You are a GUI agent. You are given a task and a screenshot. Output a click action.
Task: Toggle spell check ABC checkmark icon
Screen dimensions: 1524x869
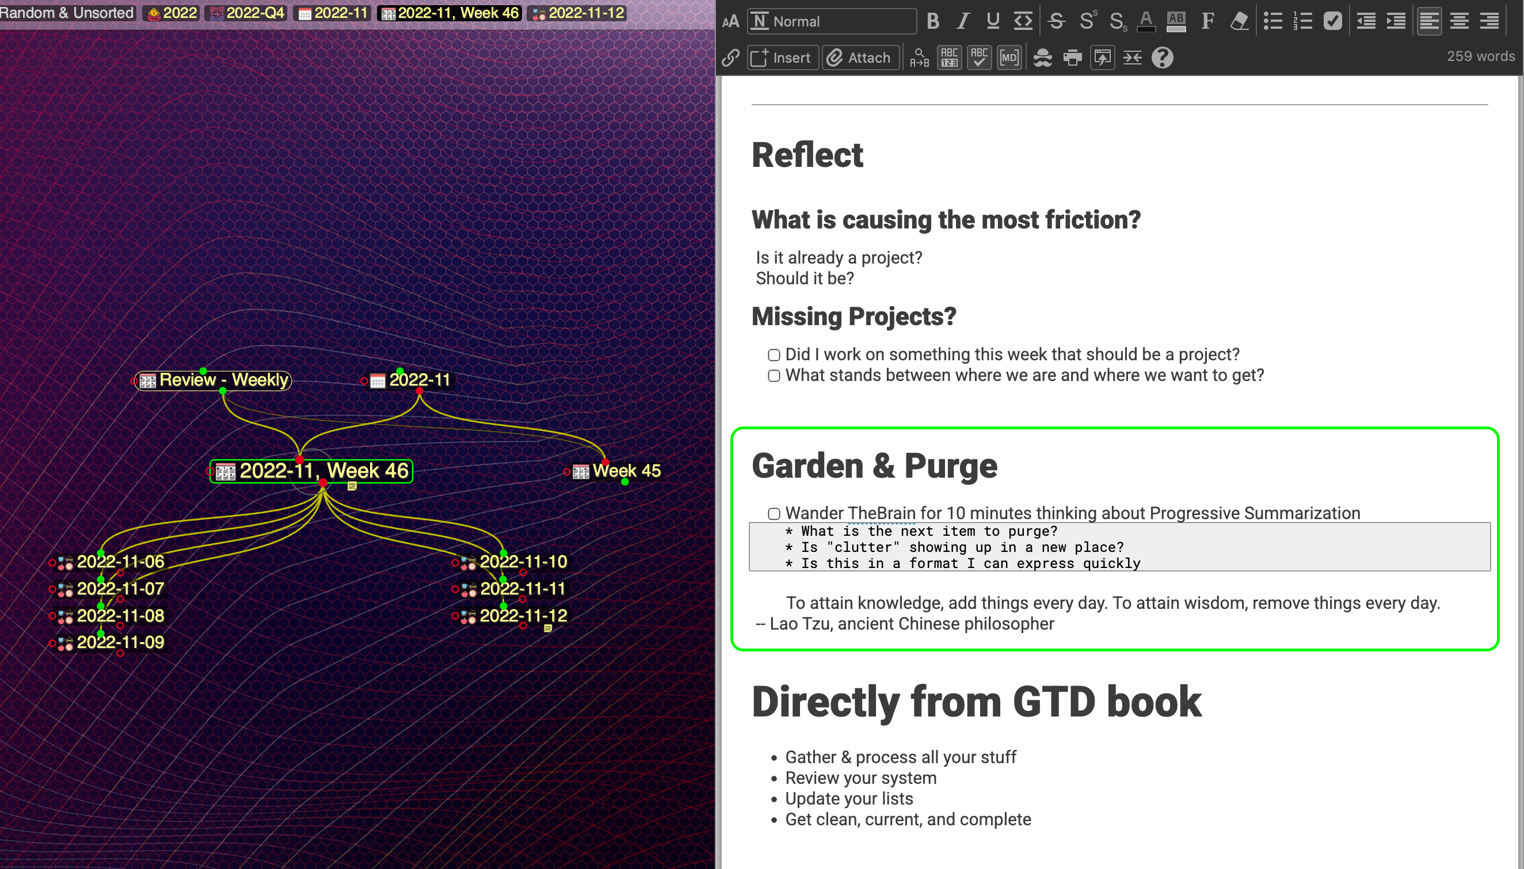pos(978,58)
